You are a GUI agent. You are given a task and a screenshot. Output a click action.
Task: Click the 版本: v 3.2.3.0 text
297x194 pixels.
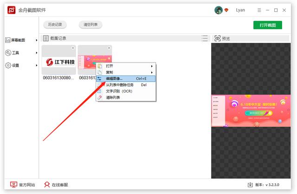click(x=267, y=185)
